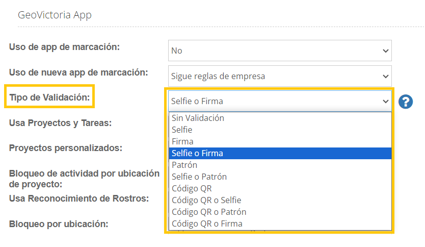Image resolution: width=425 pixels, height=247 pixels.
Task: Click the Tipo de Validación label
Action: (49, 97)
